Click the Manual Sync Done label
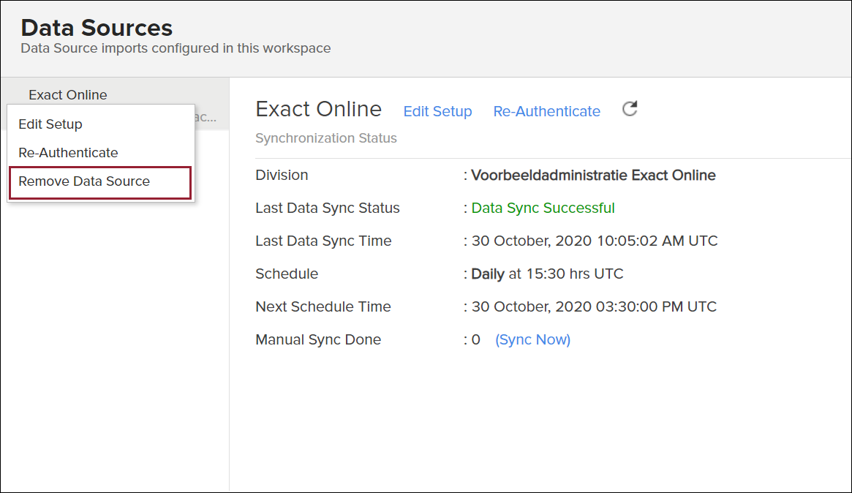852x493 pixels. tap(317, 339)
